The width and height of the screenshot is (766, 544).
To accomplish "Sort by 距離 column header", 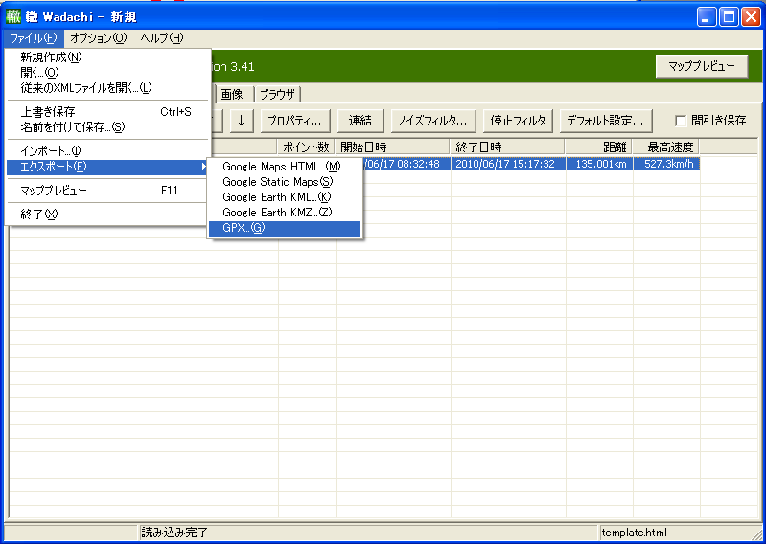I will click(x=599, y=147).
